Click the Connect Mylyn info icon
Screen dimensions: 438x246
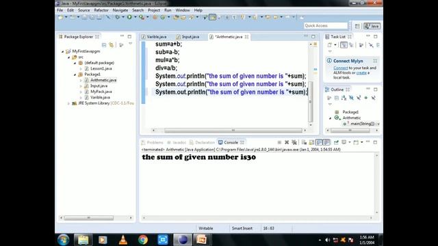(329, 61)
